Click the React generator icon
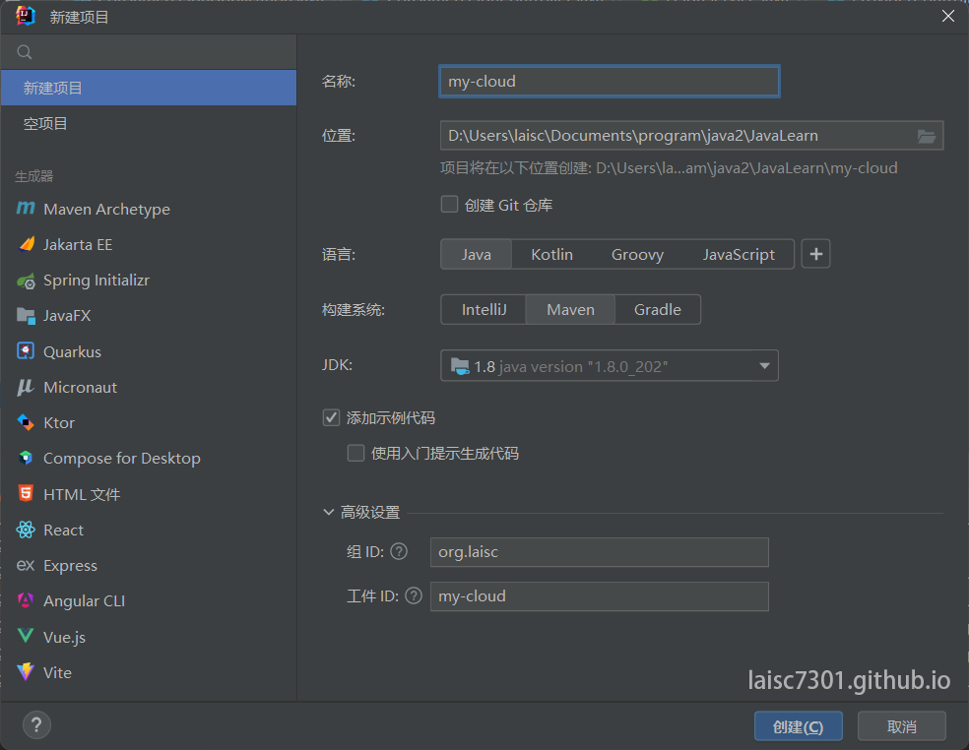Image resolution: width=969 pixels, height=750 pixels. pyautogui.click(x=26, y=530)
